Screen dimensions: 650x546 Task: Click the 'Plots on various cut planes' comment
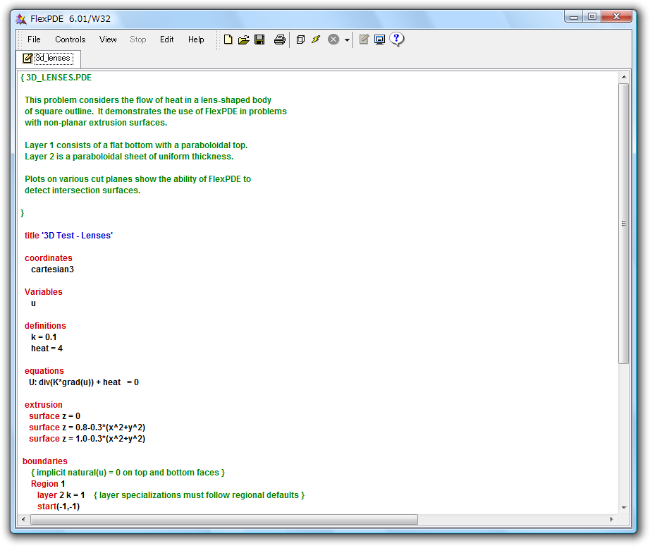click(x=137, y=178)
